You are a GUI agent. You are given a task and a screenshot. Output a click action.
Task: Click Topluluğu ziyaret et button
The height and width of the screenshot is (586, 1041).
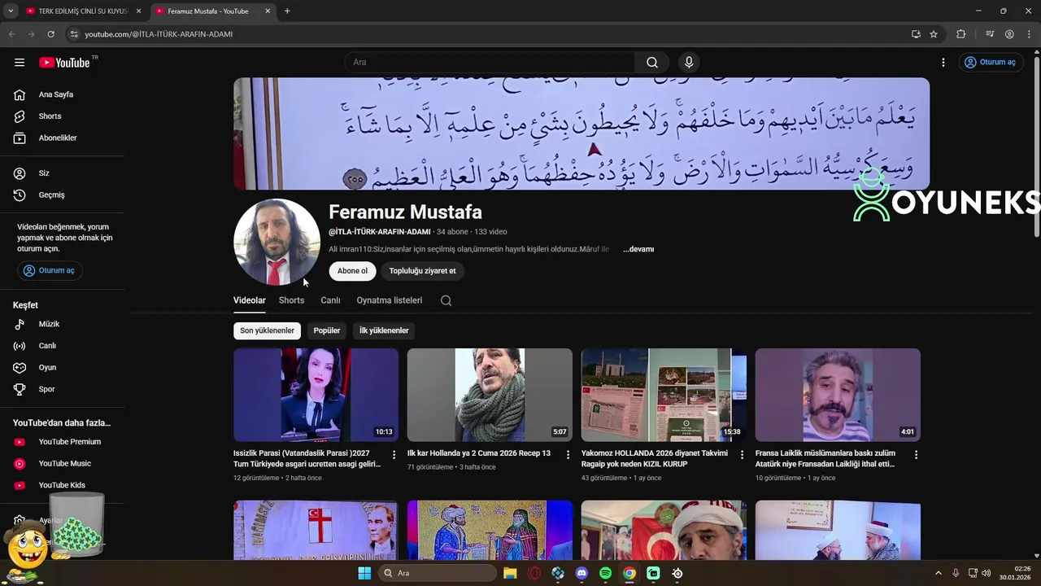point(422,271)
